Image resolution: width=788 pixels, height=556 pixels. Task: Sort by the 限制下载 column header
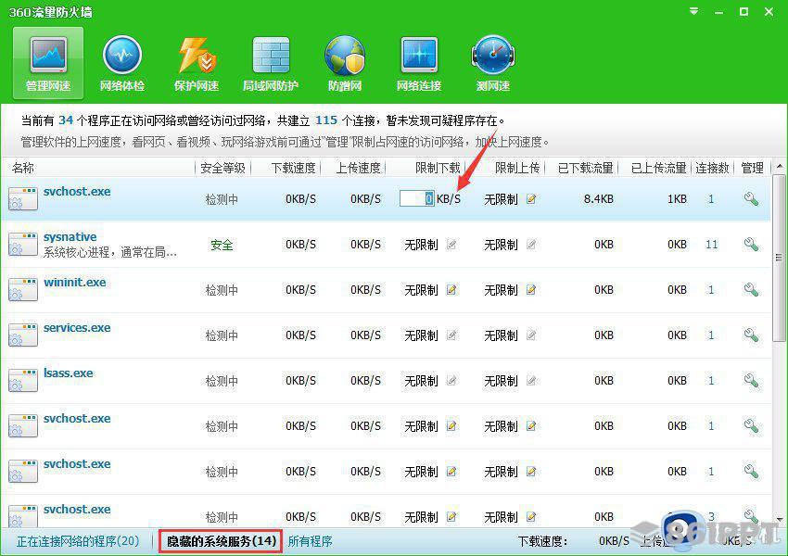click(438, 168)
